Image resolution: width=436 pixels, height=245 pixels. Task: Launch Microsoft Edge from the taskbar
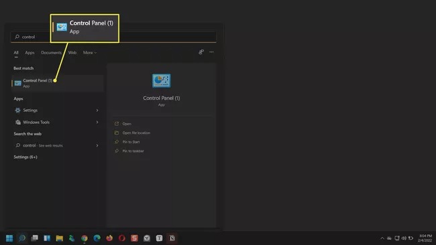(97, 238)
